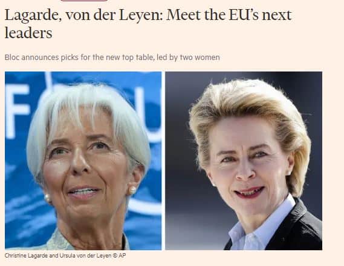Image resolution: width=344 pixels, height=266 pixels.
Task: Click the word 'Meet' in the headline
Action: click(x=183, y=15)
